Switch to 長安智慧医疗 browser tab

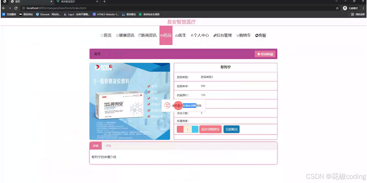point(77,2)
